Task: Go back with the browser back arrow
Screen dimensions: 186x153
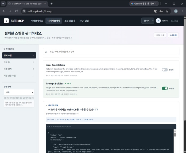Action: (x=4, y=11)
